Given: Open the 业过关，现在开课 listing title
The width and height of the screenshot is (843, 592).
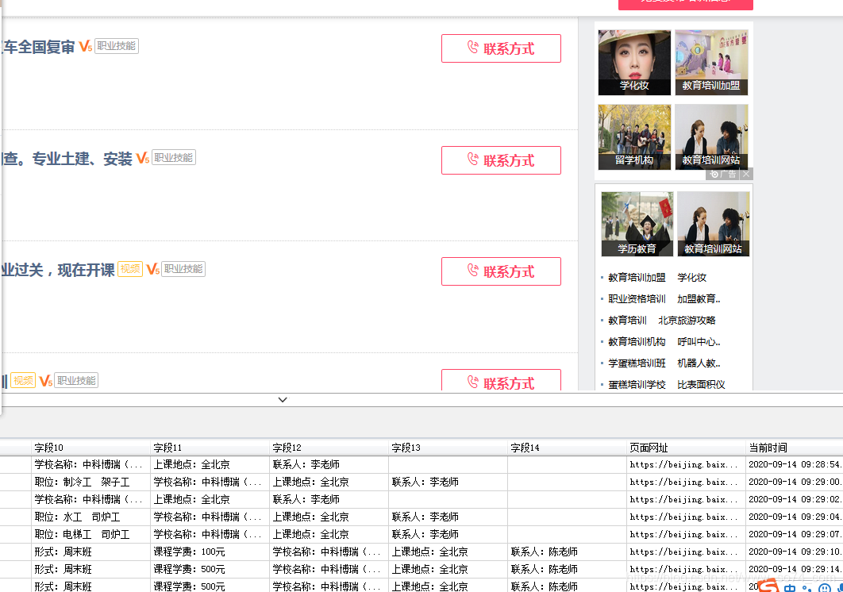Looking at the screenshot, I should click(57, 270).
